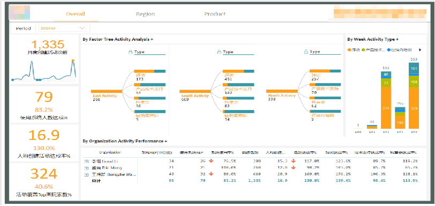Click the lock icon above North Activity Type

point(306,52)
